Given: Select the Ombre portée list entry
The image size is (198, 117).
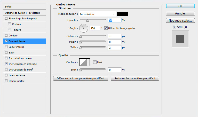Looking at the screenshot, I should [25, 81].
